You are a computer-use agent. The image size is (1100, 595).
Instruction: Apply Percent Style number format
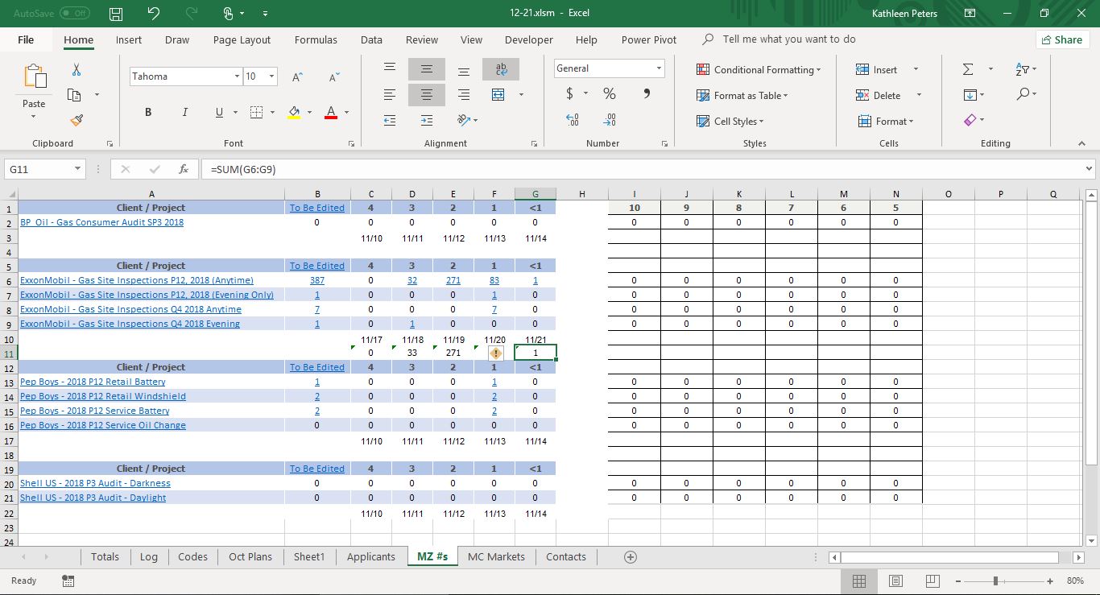point(610,94)
